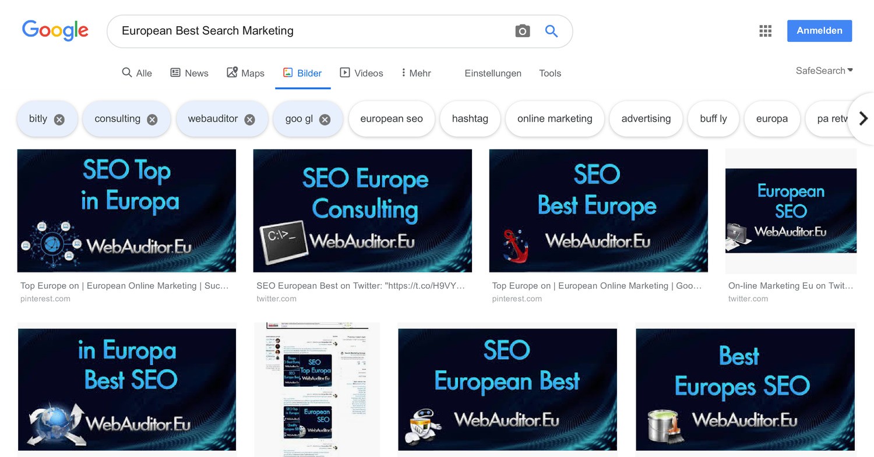Open the twitter.com link under SEO Europe Consulting

(x=277, y=298)
